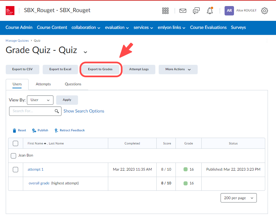Viewport: 276px width, 222px height.
Task: Click the emlyon school logo
Action: click(10, 10)
